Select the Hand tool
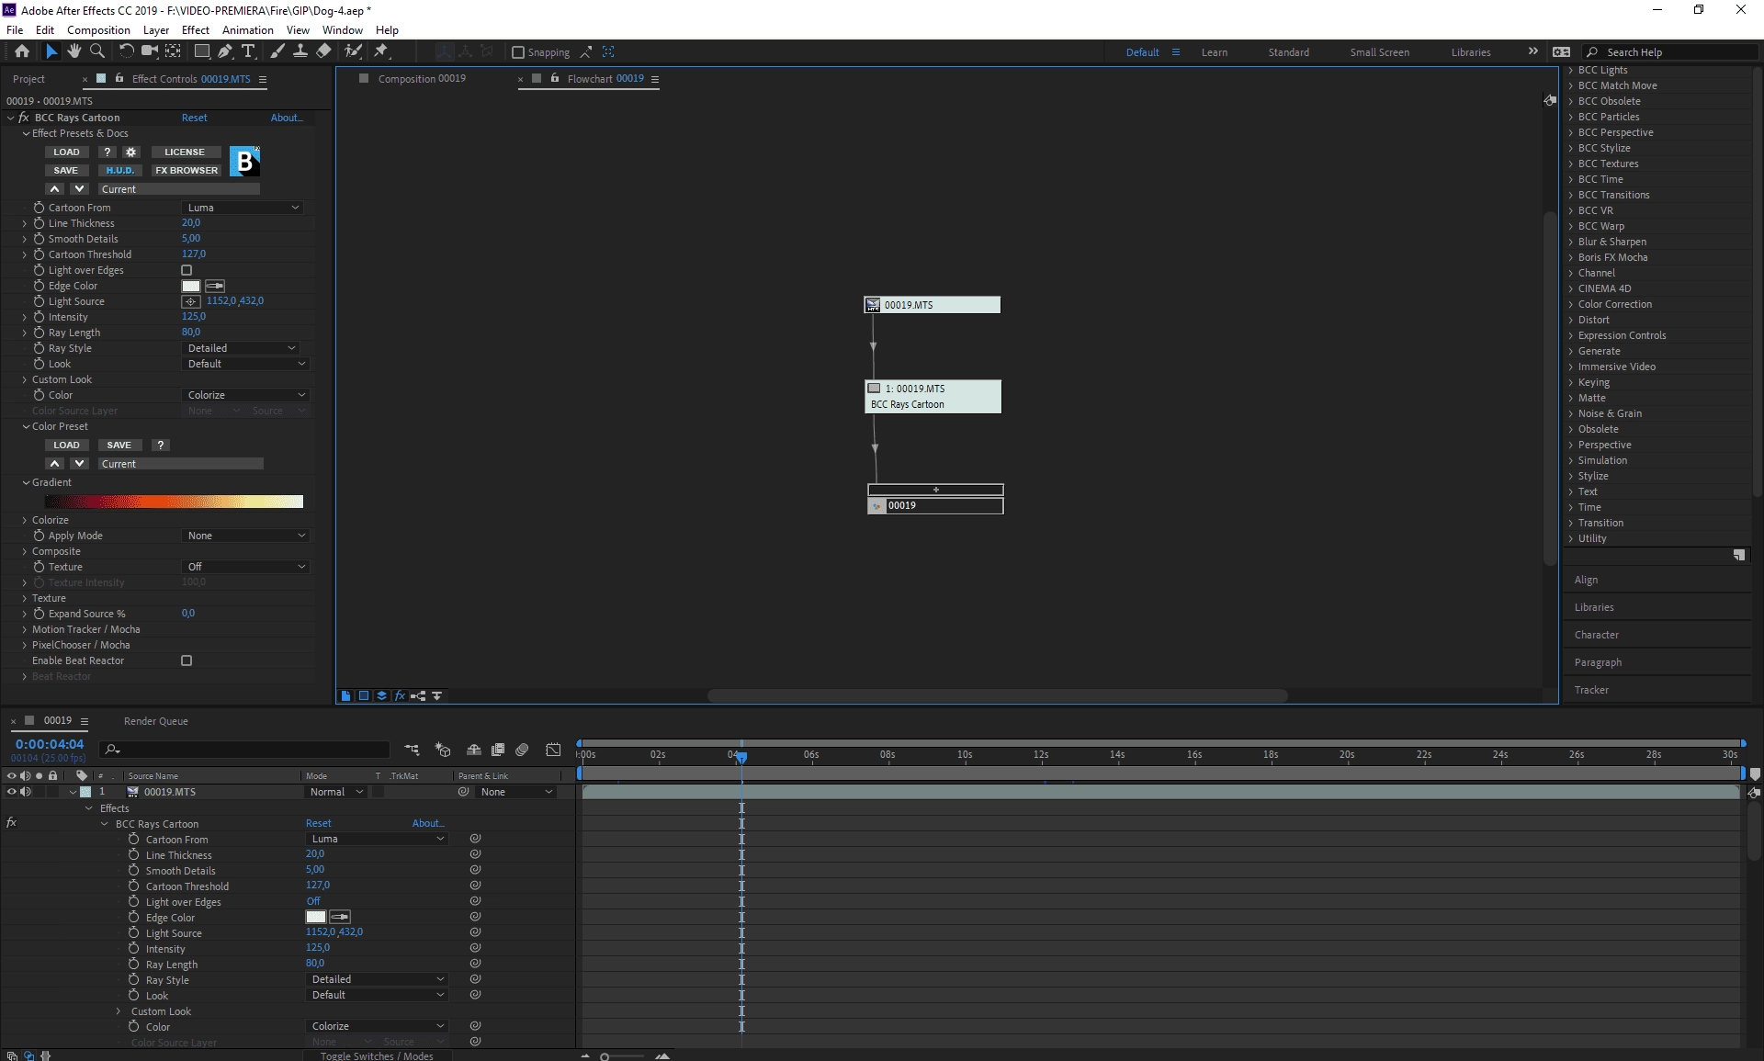1764x1061 pixels. (74, 51)
